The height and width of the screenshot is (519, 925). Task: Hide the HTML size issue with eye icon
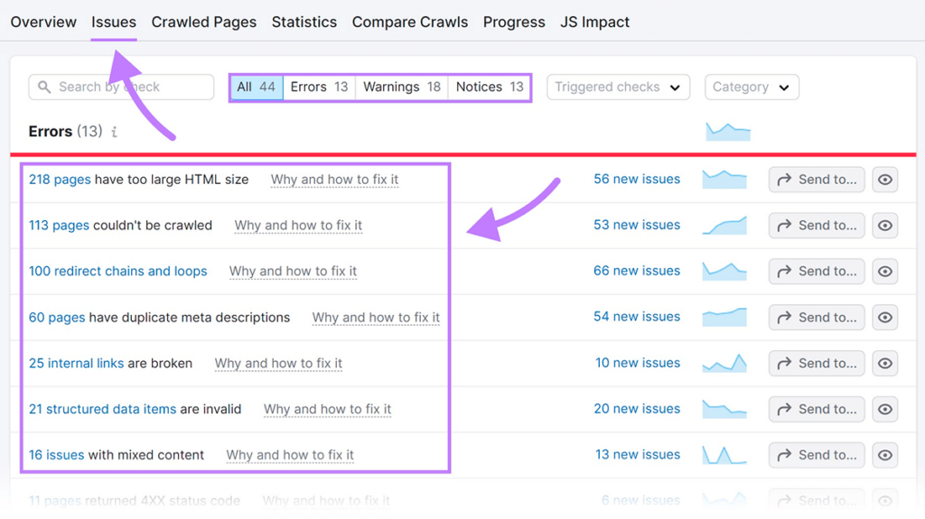point(885,180)
